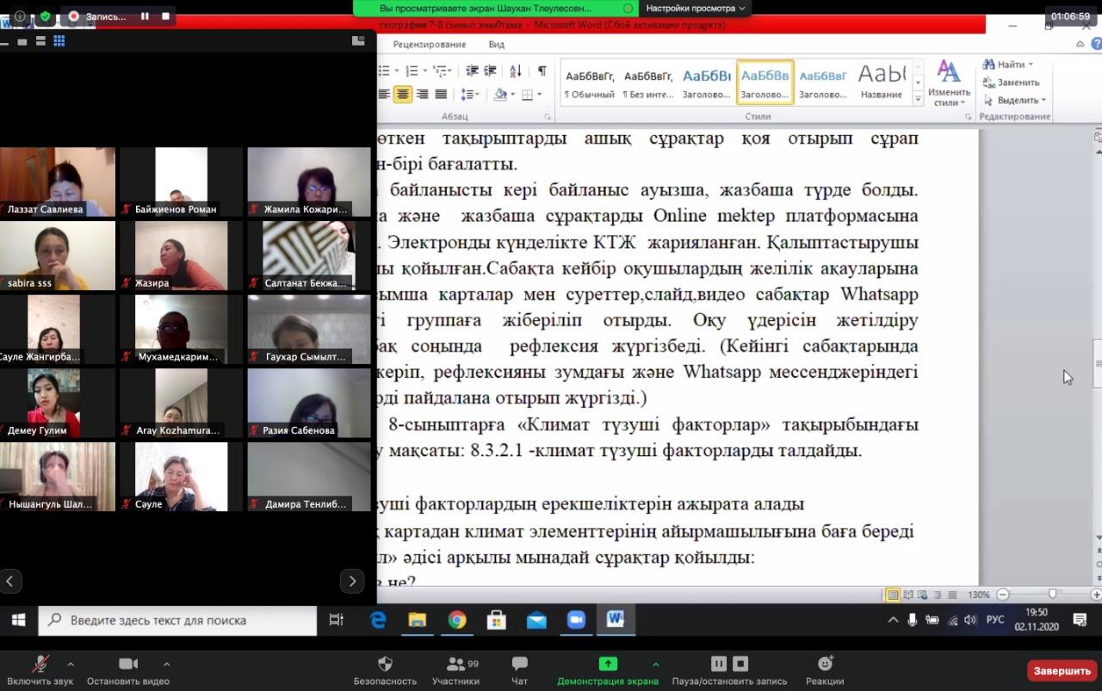This screenshot has height=691, width=1102.
Task: Stop the recording from the top bar
Action: pyautogui.click(x=165, y=15)
